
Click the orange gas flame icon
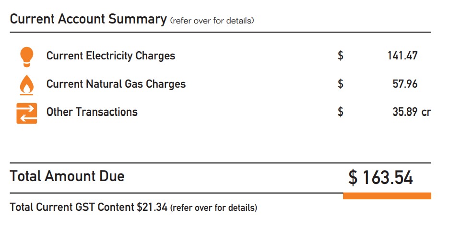27,85
